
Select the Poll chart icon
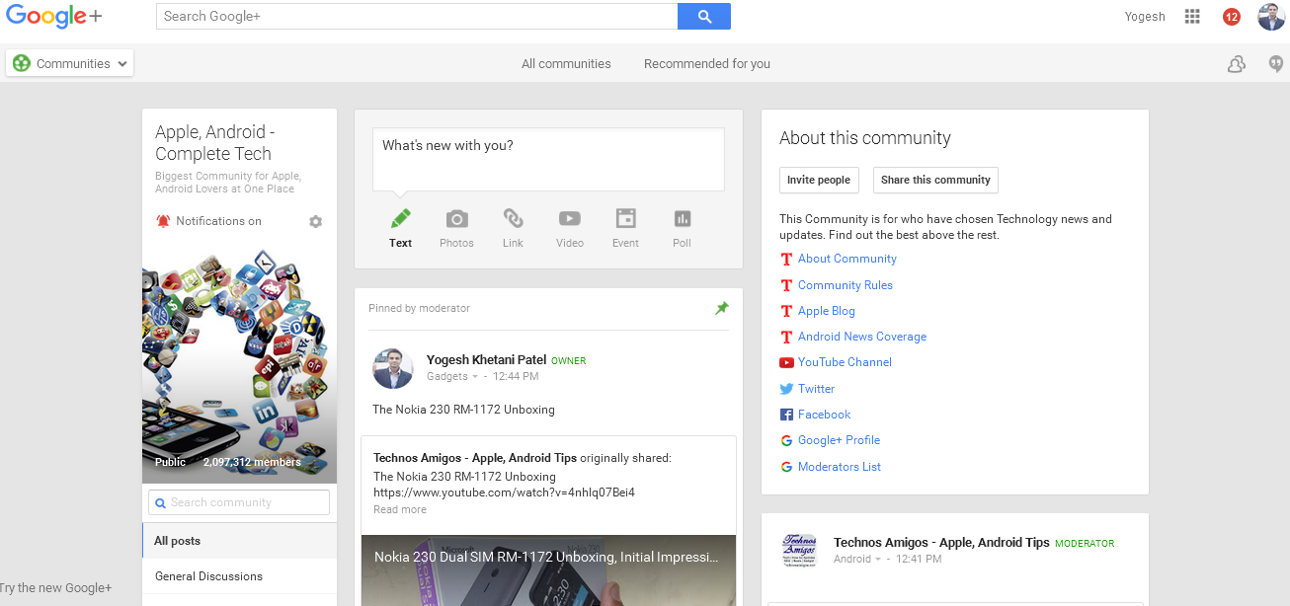682,218
